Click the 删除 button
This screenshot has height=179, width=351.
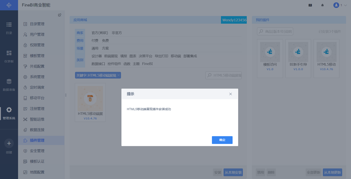[x=271, y=172]
